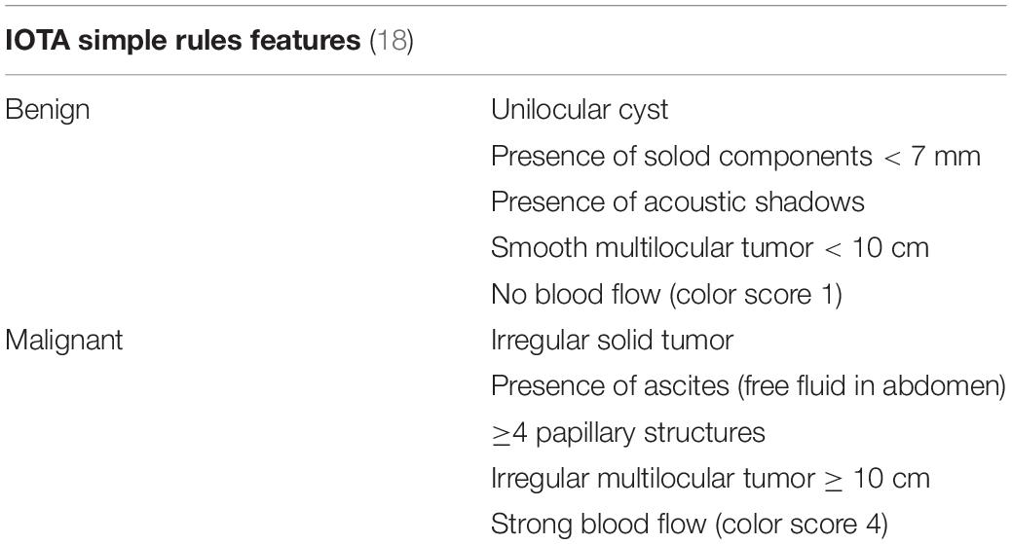Click Irregular solid tumor entry
The height and width of the screenshot is (544, 1012).
pos(612,340)
